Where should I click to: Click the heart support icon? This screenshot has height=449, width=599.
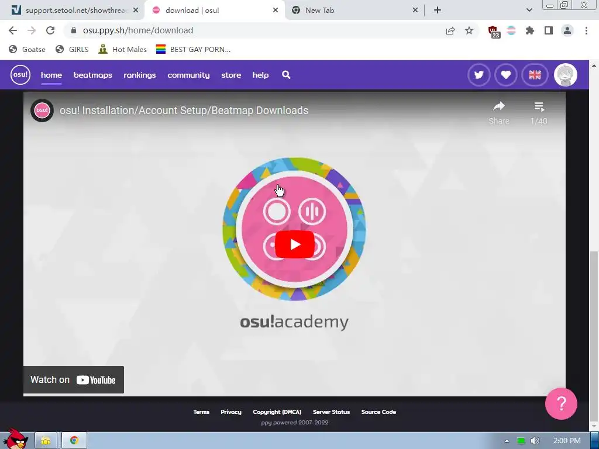[x=506, y=75]
